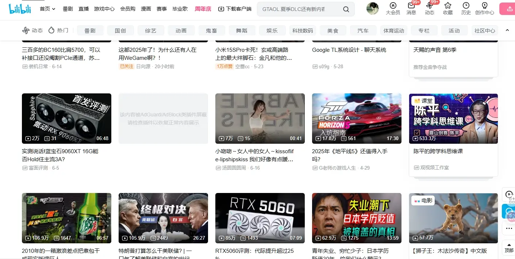Expand the 首页 dropdown

click(47, 9)
